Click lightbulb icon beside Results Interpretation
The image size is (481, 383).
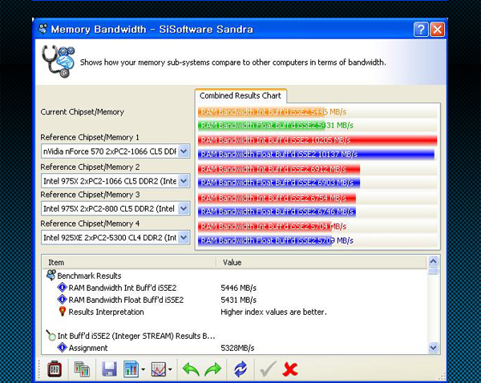pyautogui.click(x=63, y=311)
